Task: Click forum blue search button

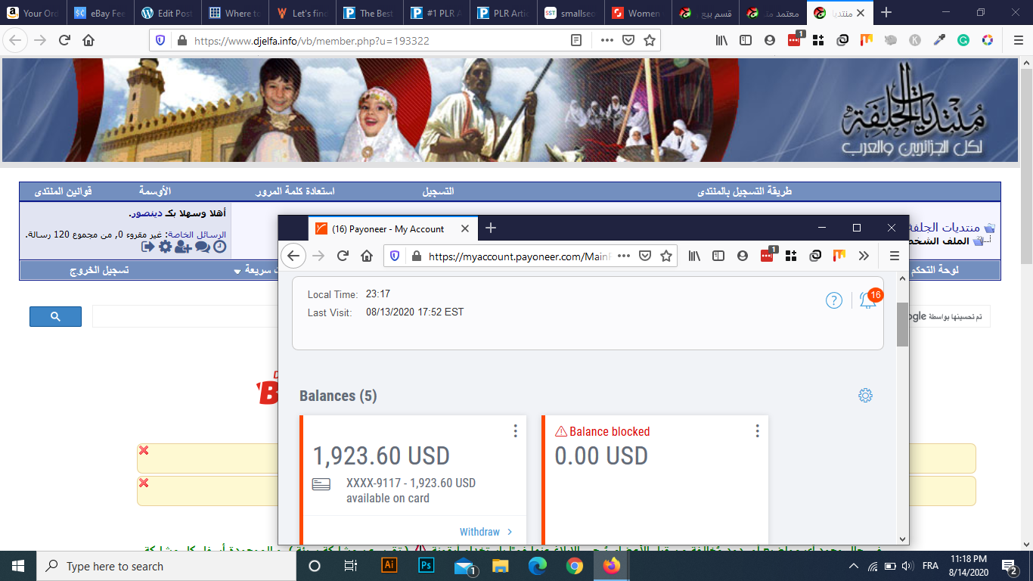Action: pos(55,316)
